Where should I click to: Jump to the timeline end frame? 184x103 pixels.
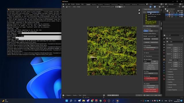(118, 95)
